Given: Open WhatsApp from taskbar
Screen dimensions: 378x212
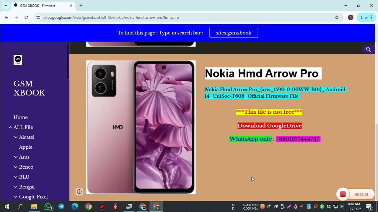Looking at the screenshot, I should coord(48,207).
